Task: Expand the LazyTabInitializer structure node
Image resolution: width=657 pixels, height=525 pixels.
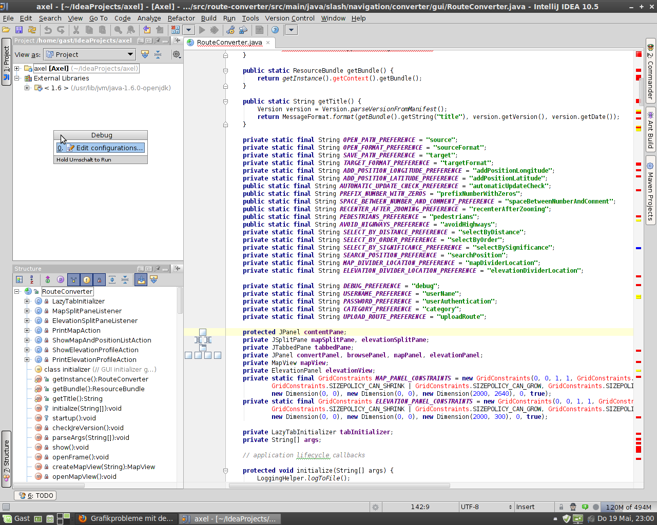Action: tap(27, 301)
